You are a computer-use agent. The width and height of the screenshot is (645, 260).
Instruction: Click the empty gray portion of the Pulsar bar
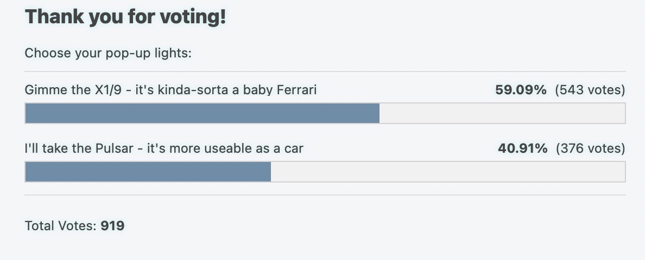tap(448, 172)
